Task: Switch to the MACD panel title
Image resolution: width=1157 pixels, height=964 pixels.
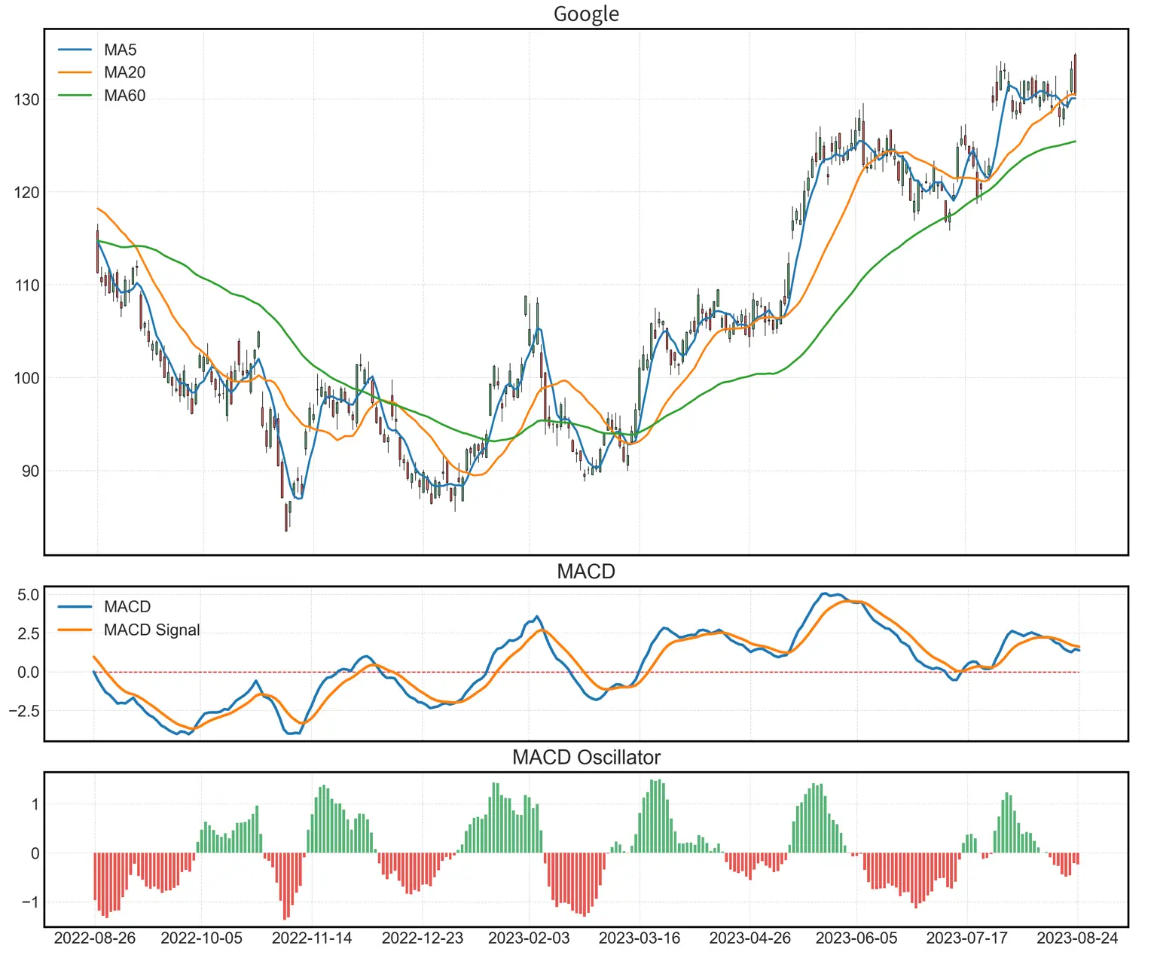Action: pos(587,571)
